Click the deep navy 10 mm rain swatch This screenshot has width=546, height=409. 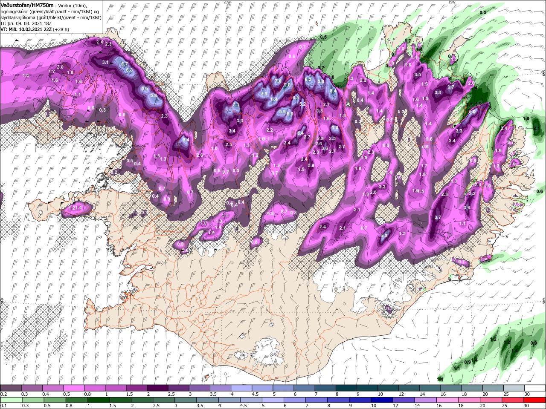tap(382, 400)
